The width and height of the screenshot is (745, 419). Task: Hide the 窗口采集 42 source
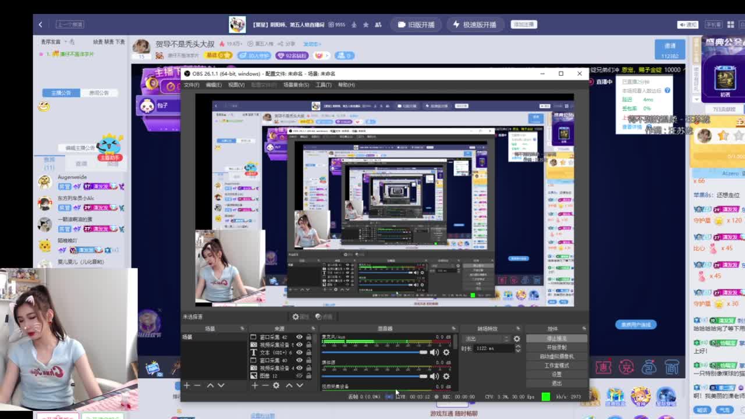point(299,337)
